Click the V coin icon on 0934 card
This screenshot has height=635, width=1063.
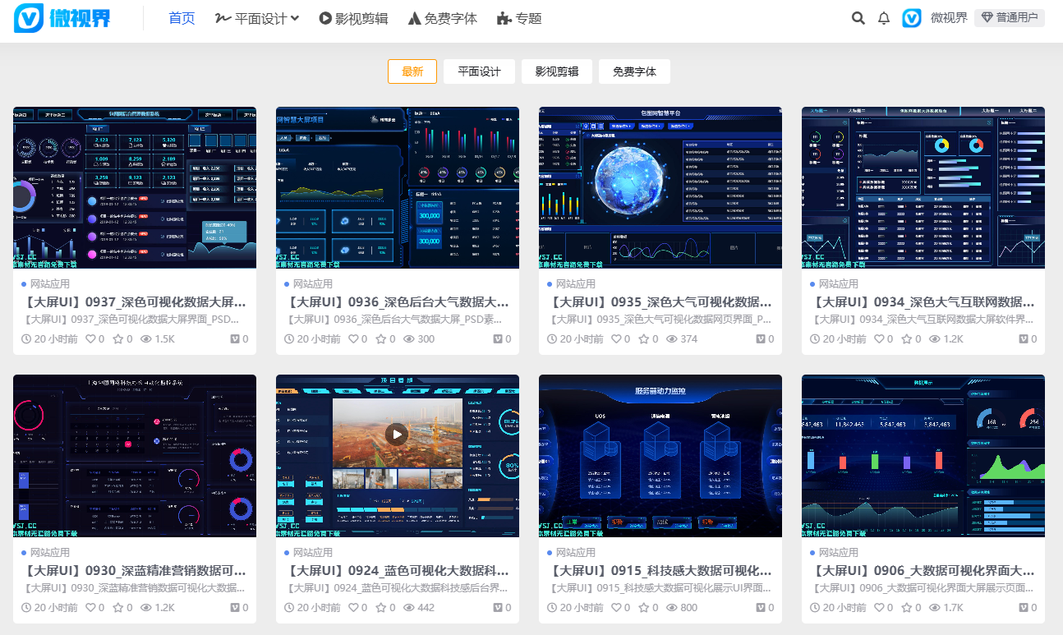(1024, 338)
